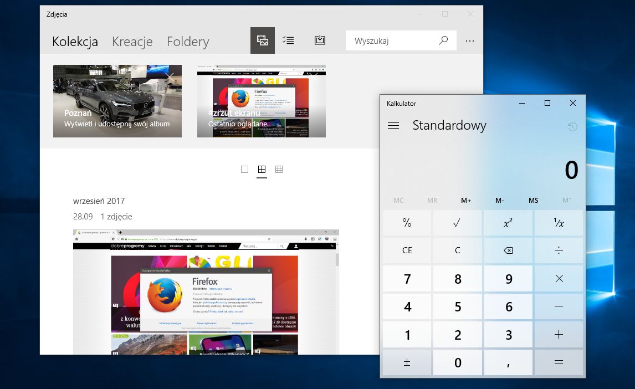Click M- memory subtract in Kalkulator
The width and height of the screenshot is (635, 389).
[500, 201]
